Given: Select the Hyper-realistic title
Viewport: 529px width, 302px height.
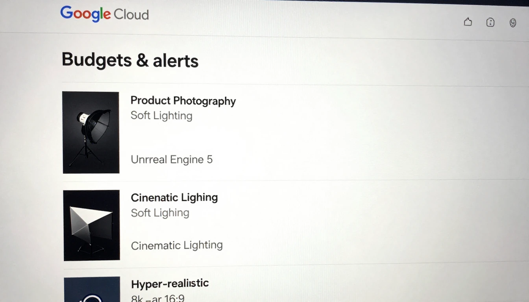Looking at the screenshot, I should click(170, 284).
